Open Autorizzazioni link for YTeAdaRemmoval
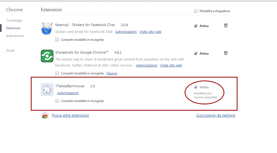Screen dimensions: 277x153 coord(68,93)
